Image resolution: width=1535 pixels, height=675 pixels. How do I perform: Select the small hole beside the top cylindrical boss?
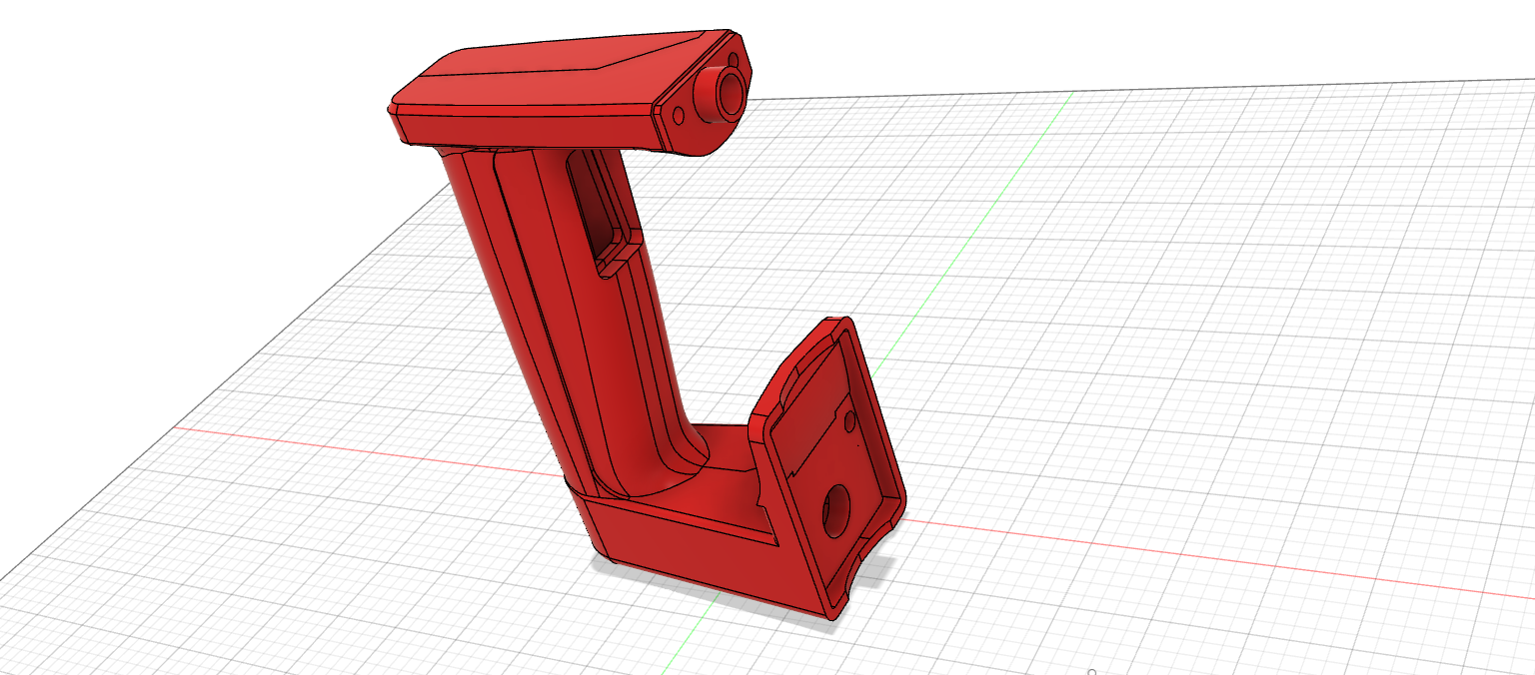680,116
